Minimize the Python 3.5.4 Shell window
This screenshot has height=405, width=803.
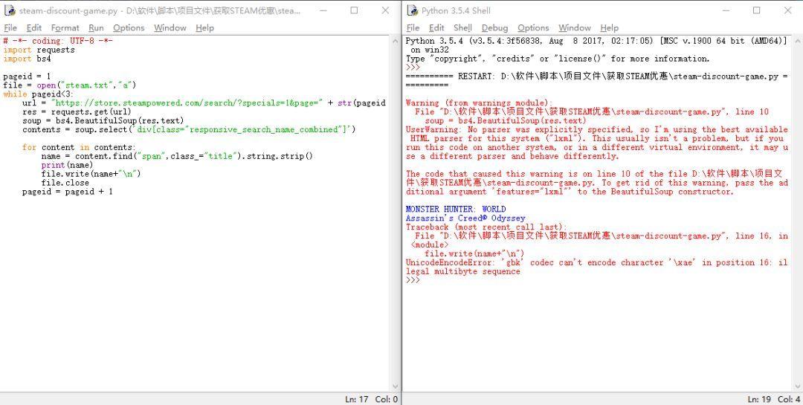[726, 10]
